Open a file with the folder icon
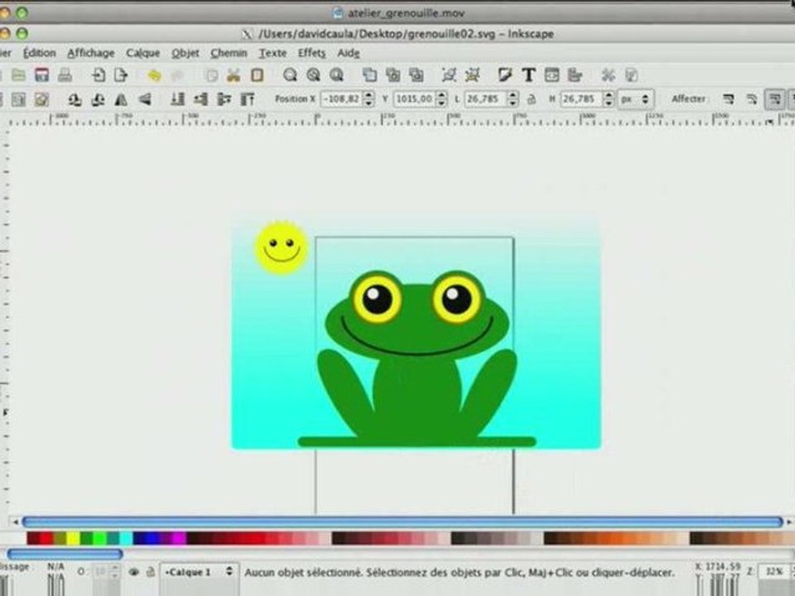Screen dimensions: 795x596 click(18, 75)
